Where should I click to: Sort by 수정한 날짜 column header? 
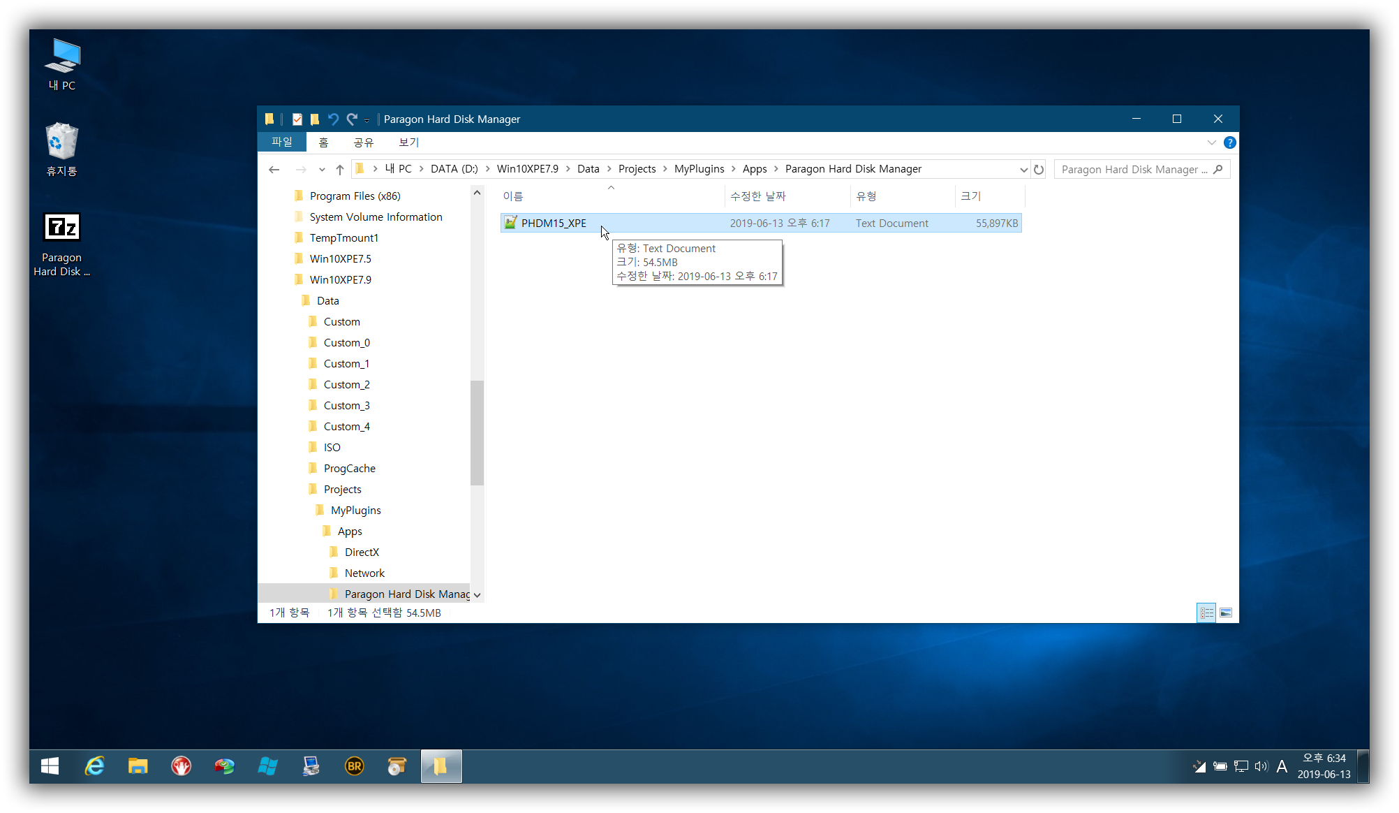point(787,196)
